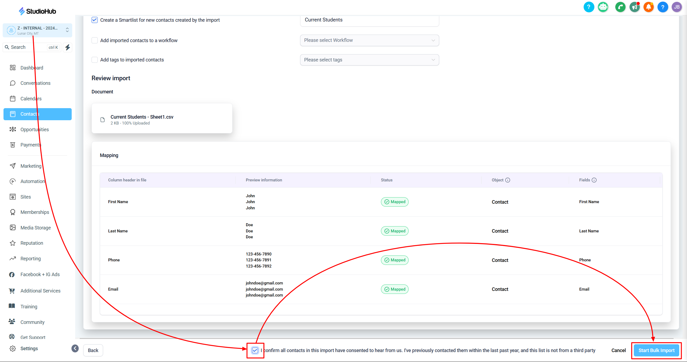Open Automation from the sidebar menu
This screenshot has height=362, width=687.
tap(32, 181)
